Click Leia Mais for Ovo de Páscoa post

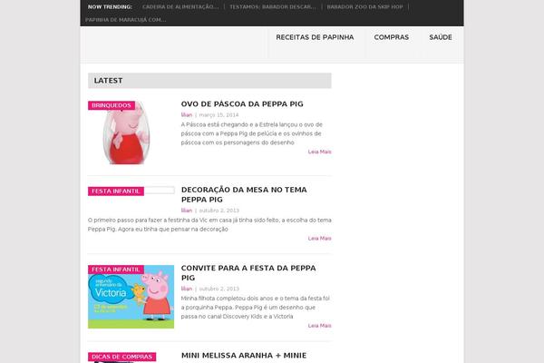click(x=319, y=152)
